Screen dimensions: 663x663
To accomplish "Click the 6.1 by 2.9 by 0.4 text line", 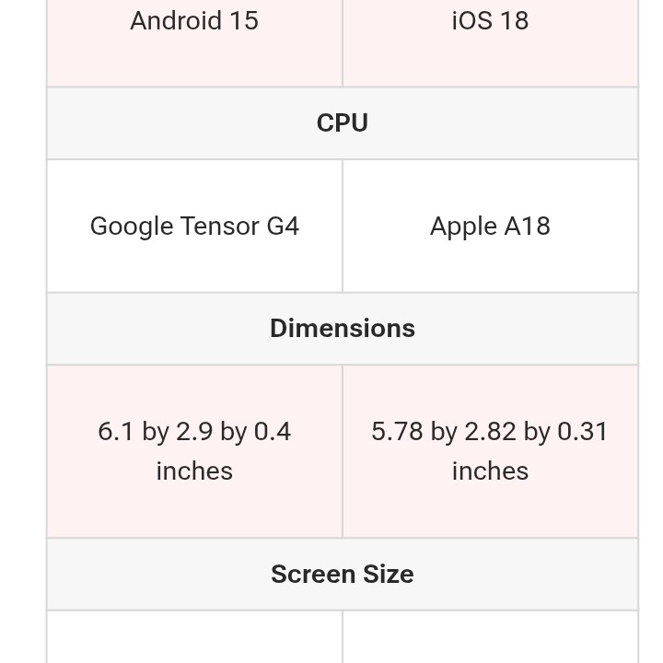I will (194, 431).
